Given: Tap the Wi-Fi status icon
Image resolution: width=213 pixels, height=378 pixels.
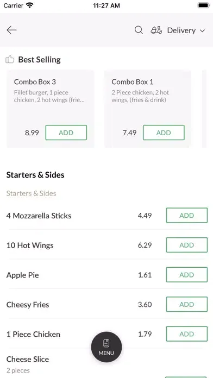Looking at the screenshot, I should pyautogui.click(x=30, y=5).
